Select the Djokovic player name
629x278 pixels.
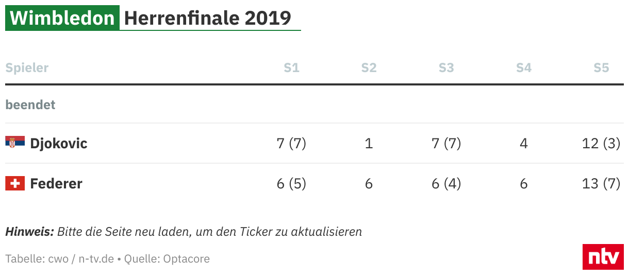(59, 143)
